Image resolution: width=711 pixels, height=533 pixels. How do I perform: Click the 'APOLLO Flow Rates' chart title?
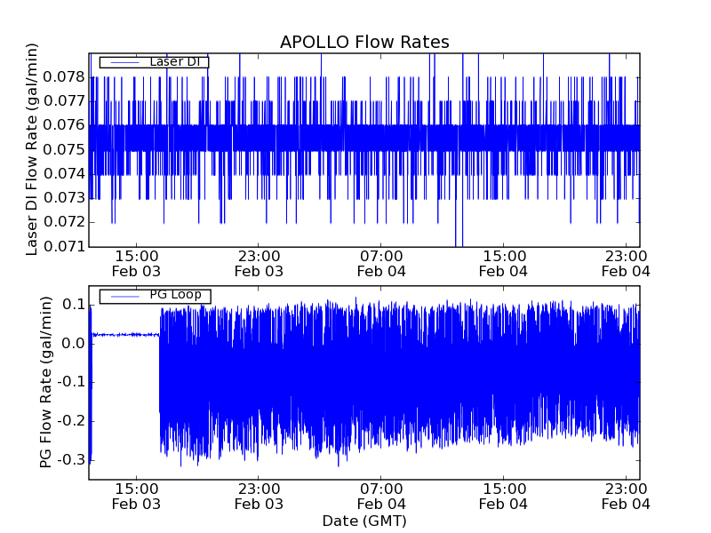pos(364,42)
